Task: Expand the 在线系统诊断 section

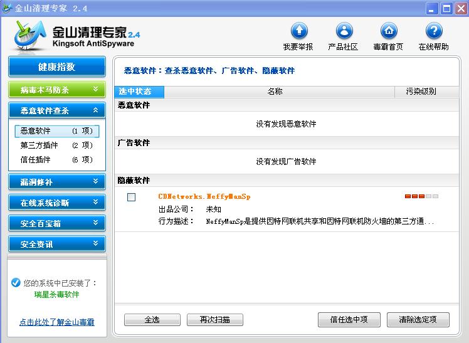Action: (57, 203)
